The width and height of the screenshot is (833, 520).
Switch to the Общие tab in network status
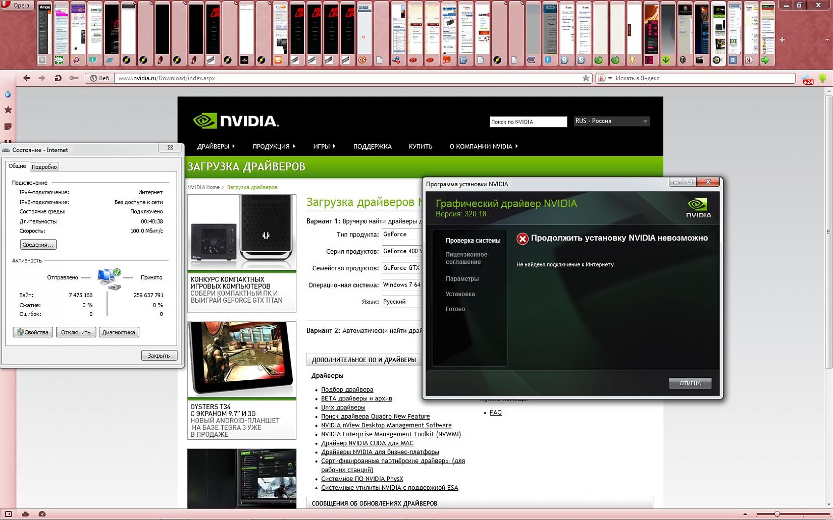[x=17, y=166]
